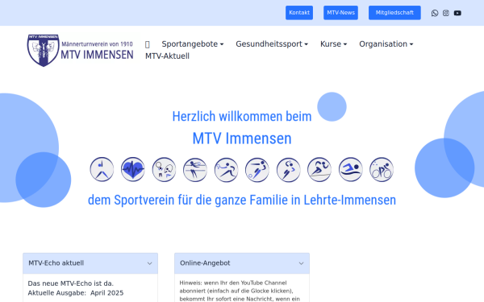Image resolution: width=484 pixels, height=302 pixels.
Task: Click the 'MTV Immensen' welcome heading
Action: click(x=242, y=139)
